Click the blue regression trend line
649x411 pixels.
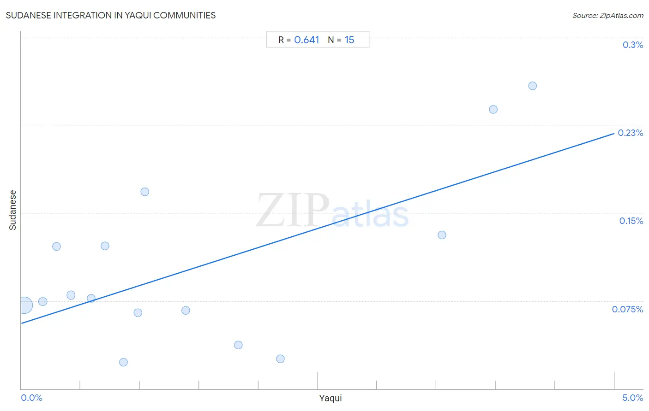(318, 228)
